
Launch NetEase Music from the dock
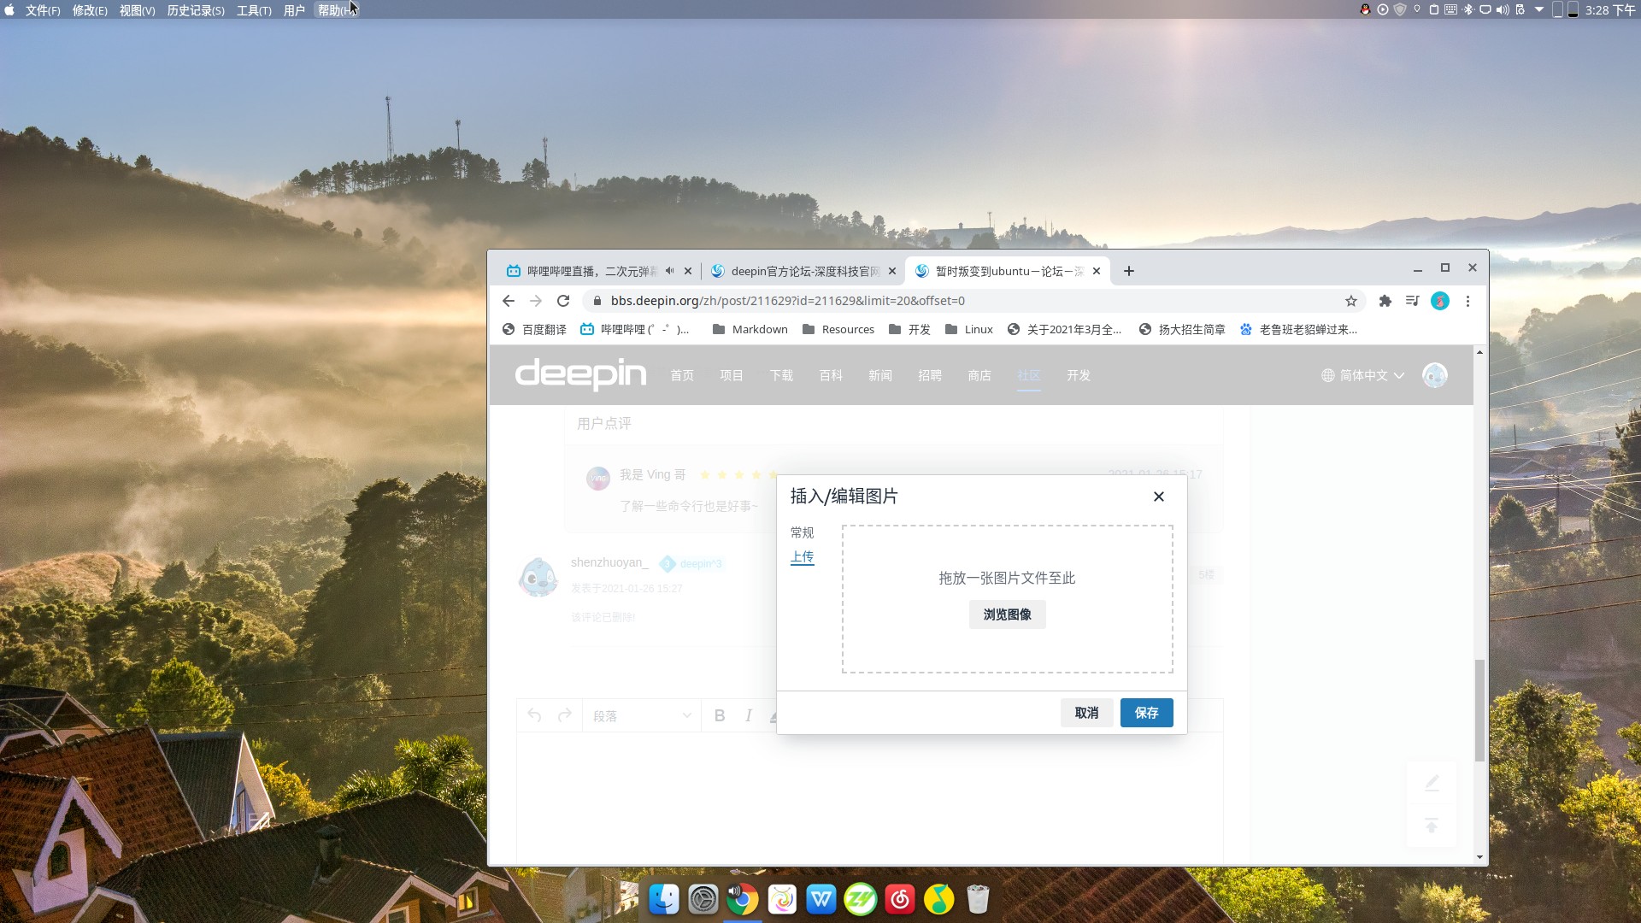tap(900, 899)
